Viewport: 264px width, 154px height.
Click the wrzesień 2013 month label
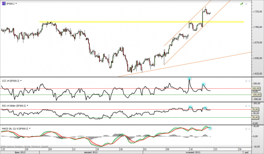193,152
